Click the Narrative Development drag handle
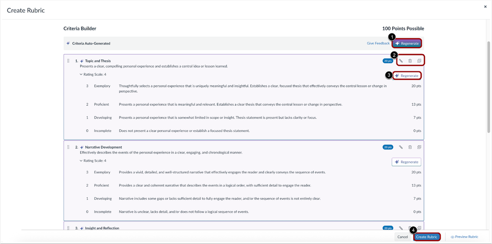The image size is (492, 244). pyautogui.click(x=68, y=147)
